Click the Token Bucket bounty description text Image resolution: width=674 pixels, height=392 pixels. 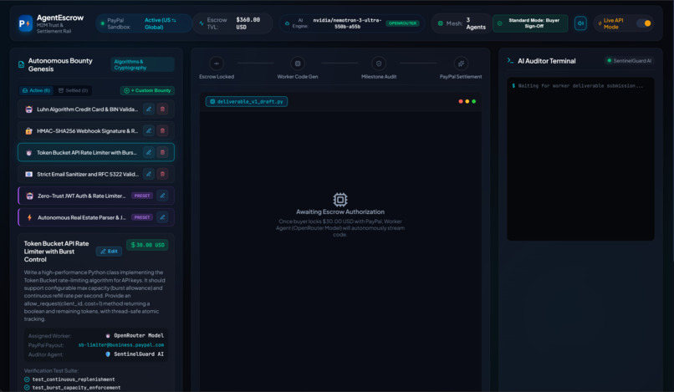pos(94,296)
